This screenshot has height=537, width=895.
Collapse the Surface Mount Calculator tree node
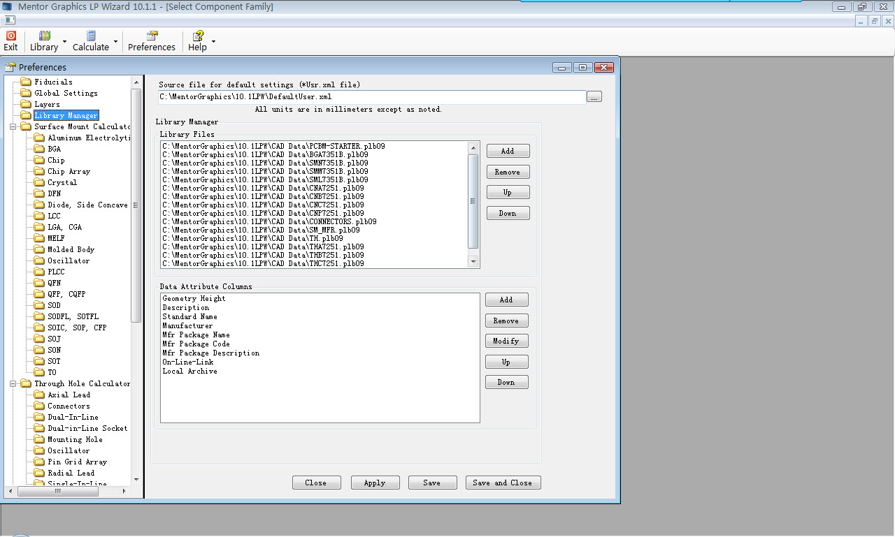click(13, 126)
